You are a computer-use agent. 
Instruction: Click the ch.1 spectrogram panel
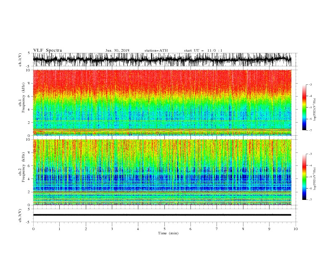(x=162, y=102)
